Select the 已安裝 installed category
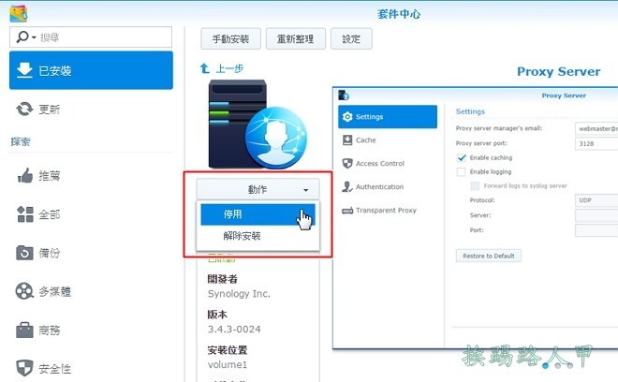 [x=91, y=70]
